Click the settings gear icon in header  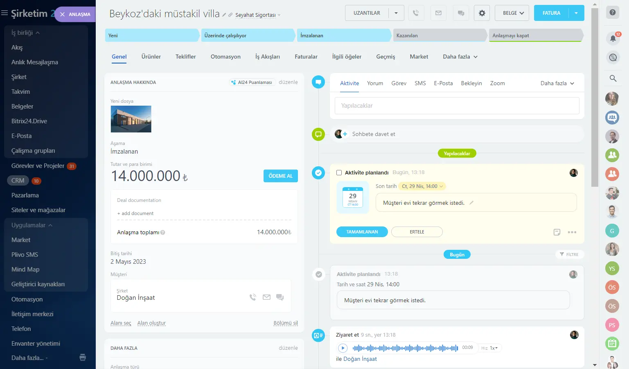coord(482,13)
